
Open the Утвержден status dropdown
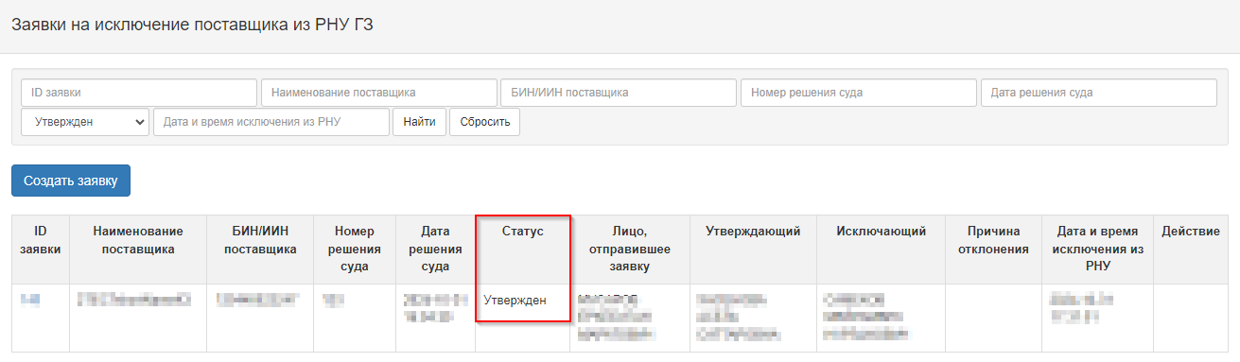coord(85,122)
